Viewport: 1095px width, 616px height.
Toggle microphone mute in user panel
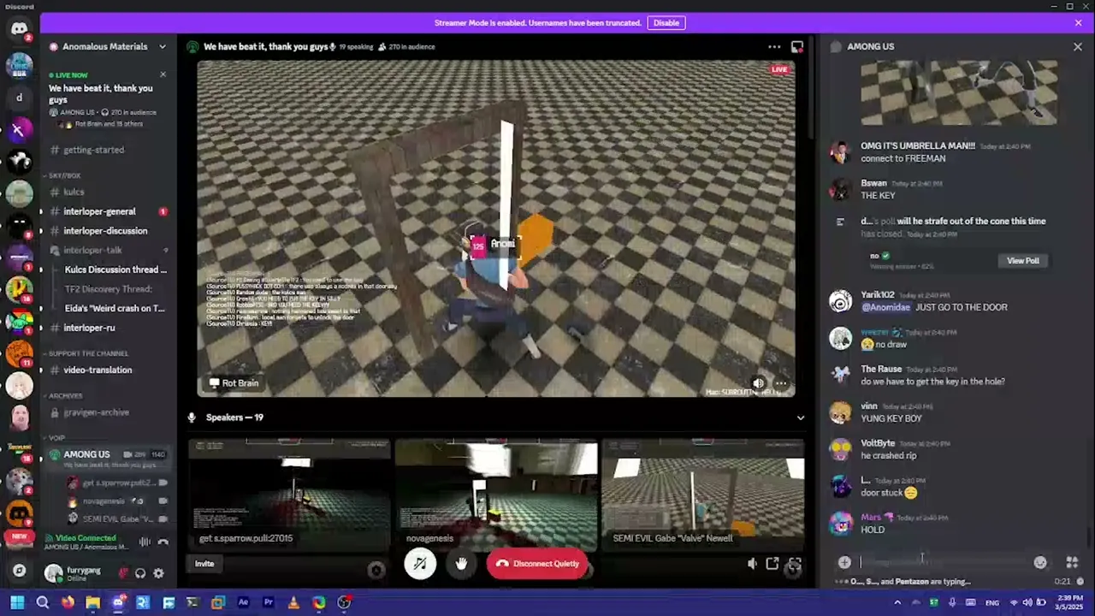click(123, 573)
